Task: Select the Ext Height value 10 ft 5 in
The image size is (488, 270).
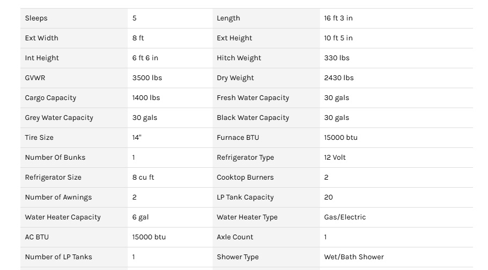Action: [x=338, y=38]
